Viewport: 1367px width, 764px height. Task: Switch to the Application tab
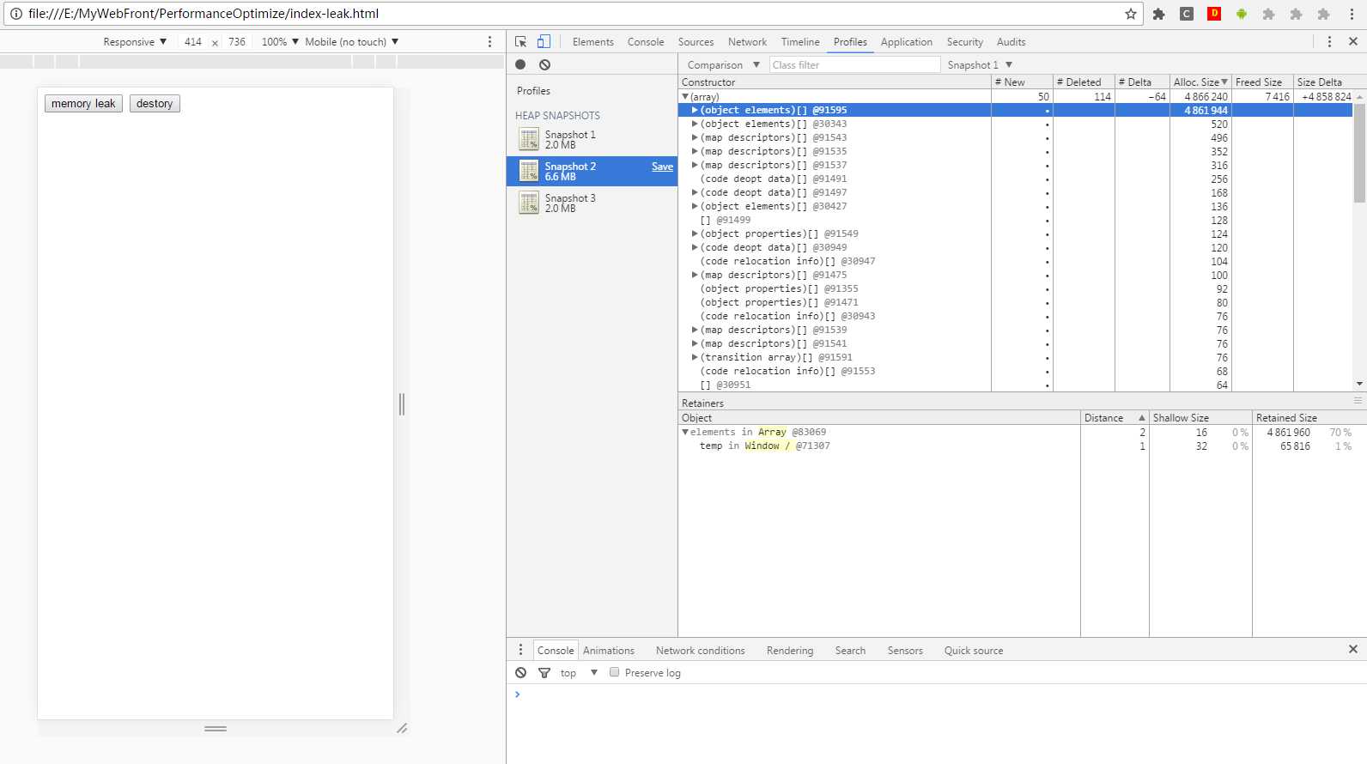(906, 41)
